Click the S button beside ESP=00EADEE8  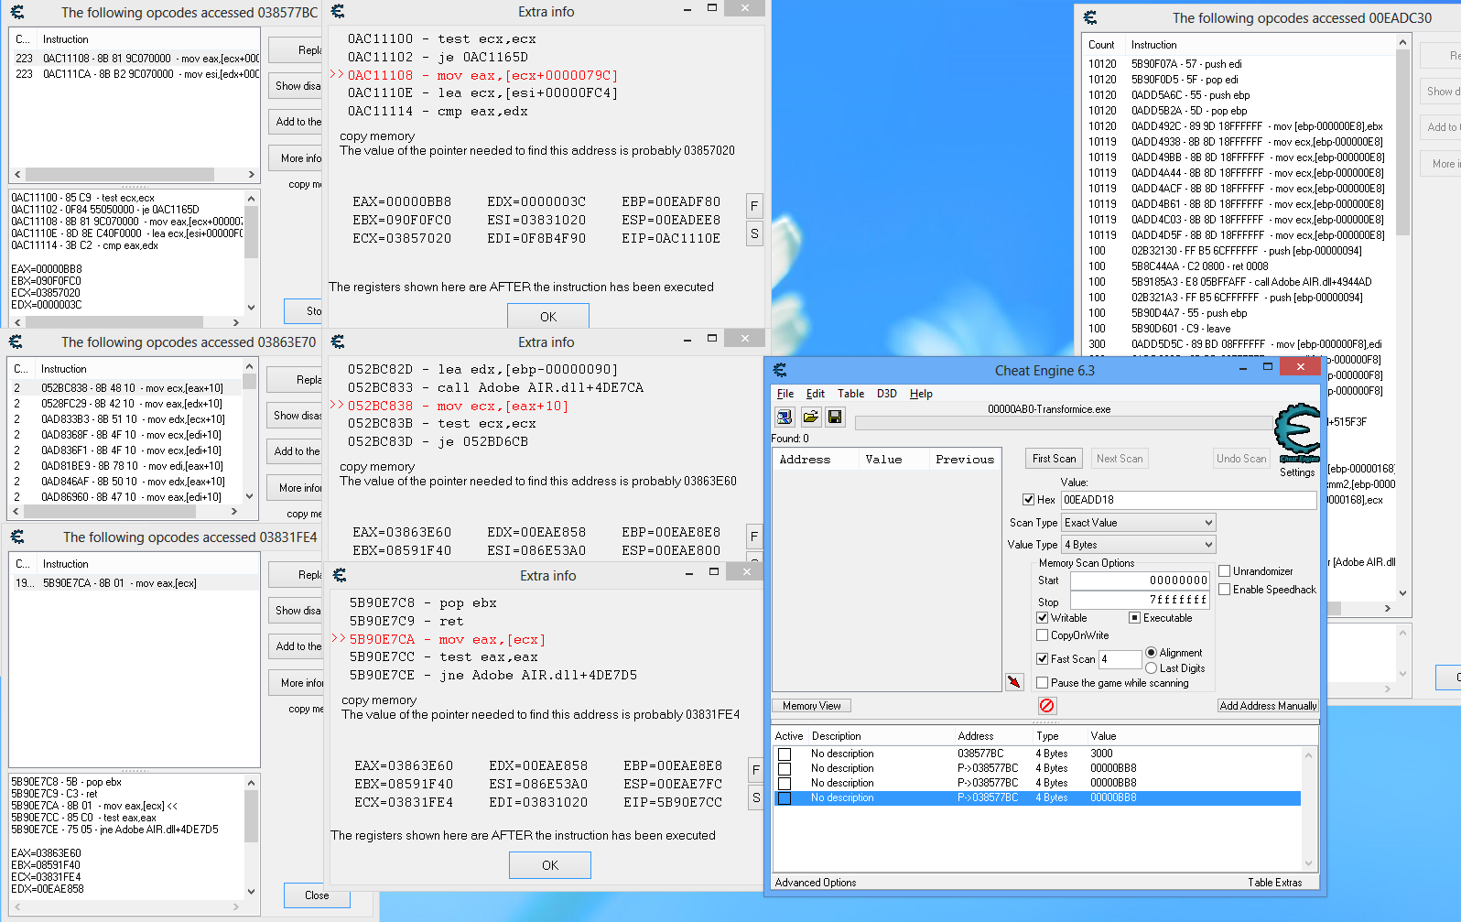(x=754, y=233)
